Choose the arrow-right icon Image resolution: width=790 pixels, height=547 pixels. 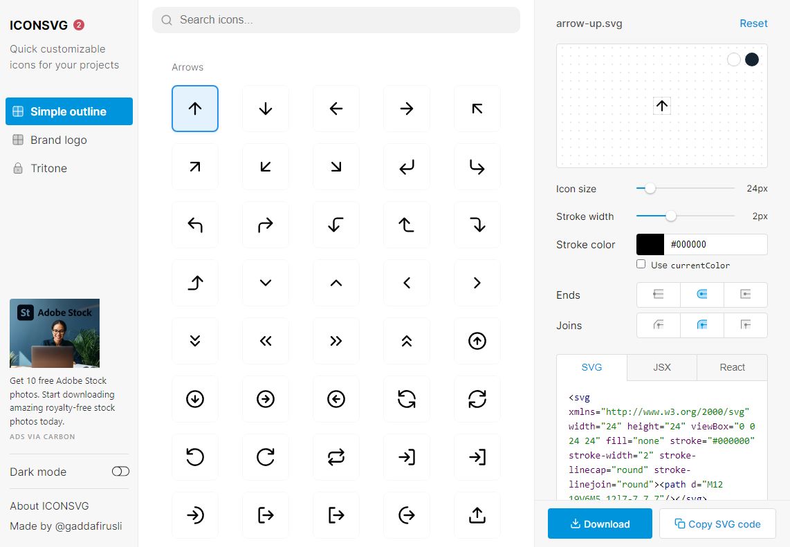(407, 109)
